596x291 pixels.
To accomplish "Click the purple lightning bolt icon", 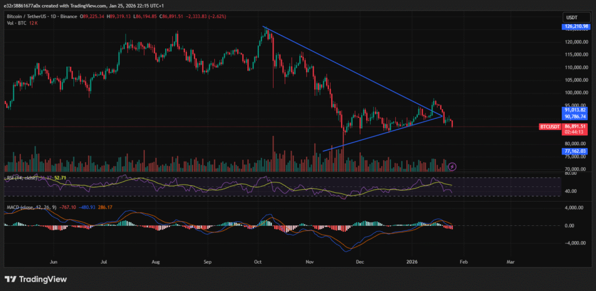I will [452, 167].
